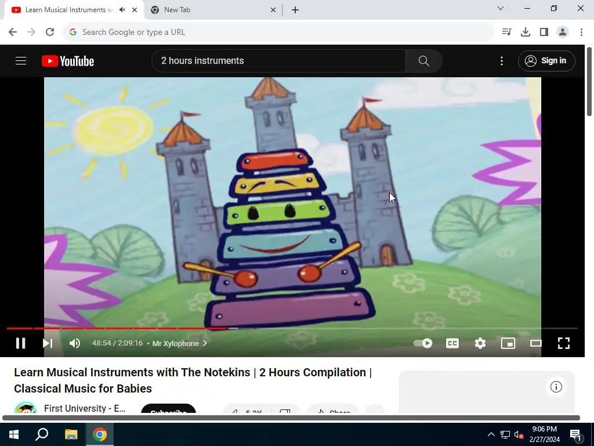Enter full screen mode

pos(564,343)
